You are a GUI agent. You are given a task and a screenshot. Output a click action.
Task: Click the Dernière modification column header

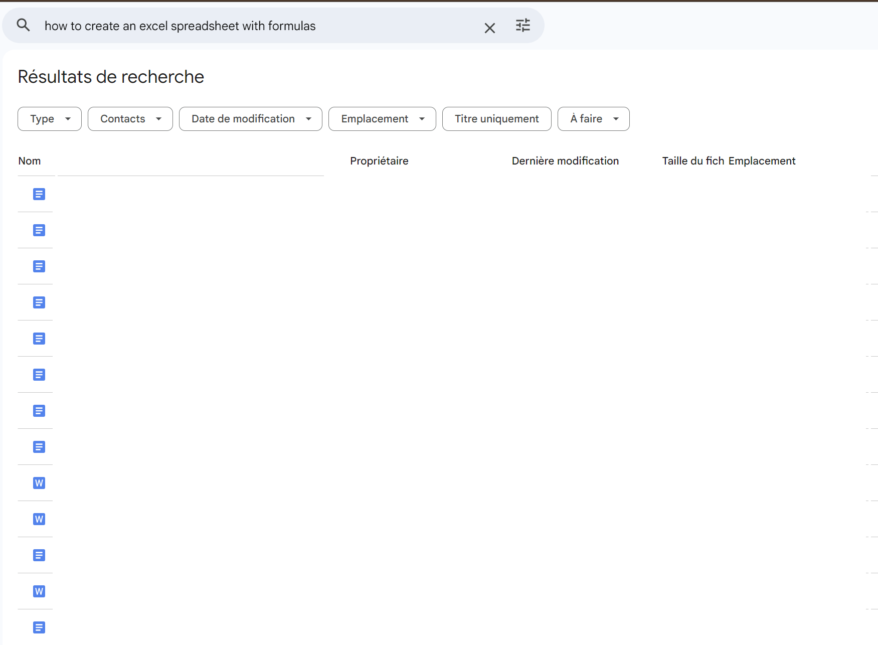point(565,160)
